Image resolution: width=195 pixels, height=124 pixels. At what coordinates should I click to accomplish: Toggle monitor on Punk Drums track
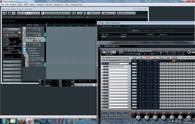[x=36, y=35]
